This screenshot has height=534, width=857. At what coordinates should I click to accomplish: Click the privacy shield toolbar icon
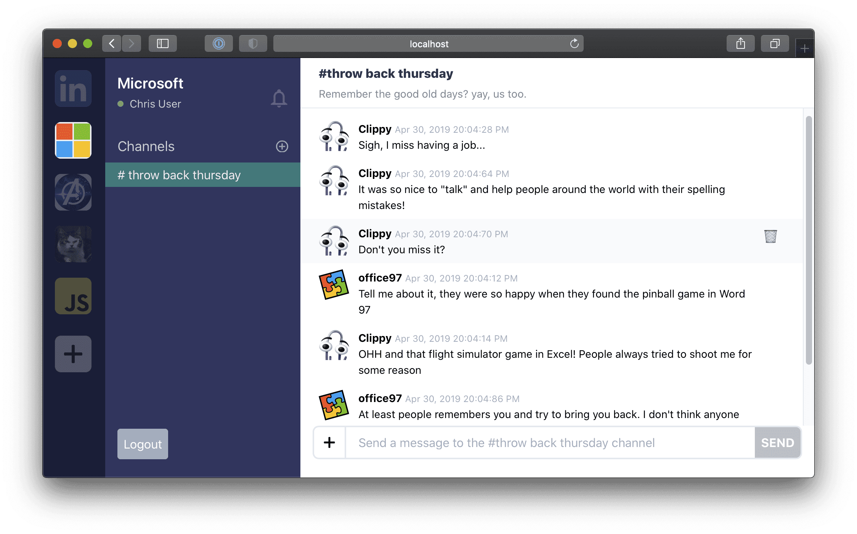[253, 43]
